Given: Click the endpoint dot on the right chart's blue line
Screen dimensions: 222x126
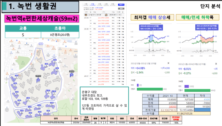Looking at the screenshot, I should [213, 36].
